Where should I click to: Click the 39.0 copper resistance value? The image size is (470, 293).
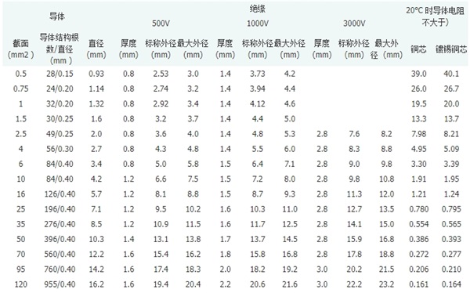tap(419, 74)
